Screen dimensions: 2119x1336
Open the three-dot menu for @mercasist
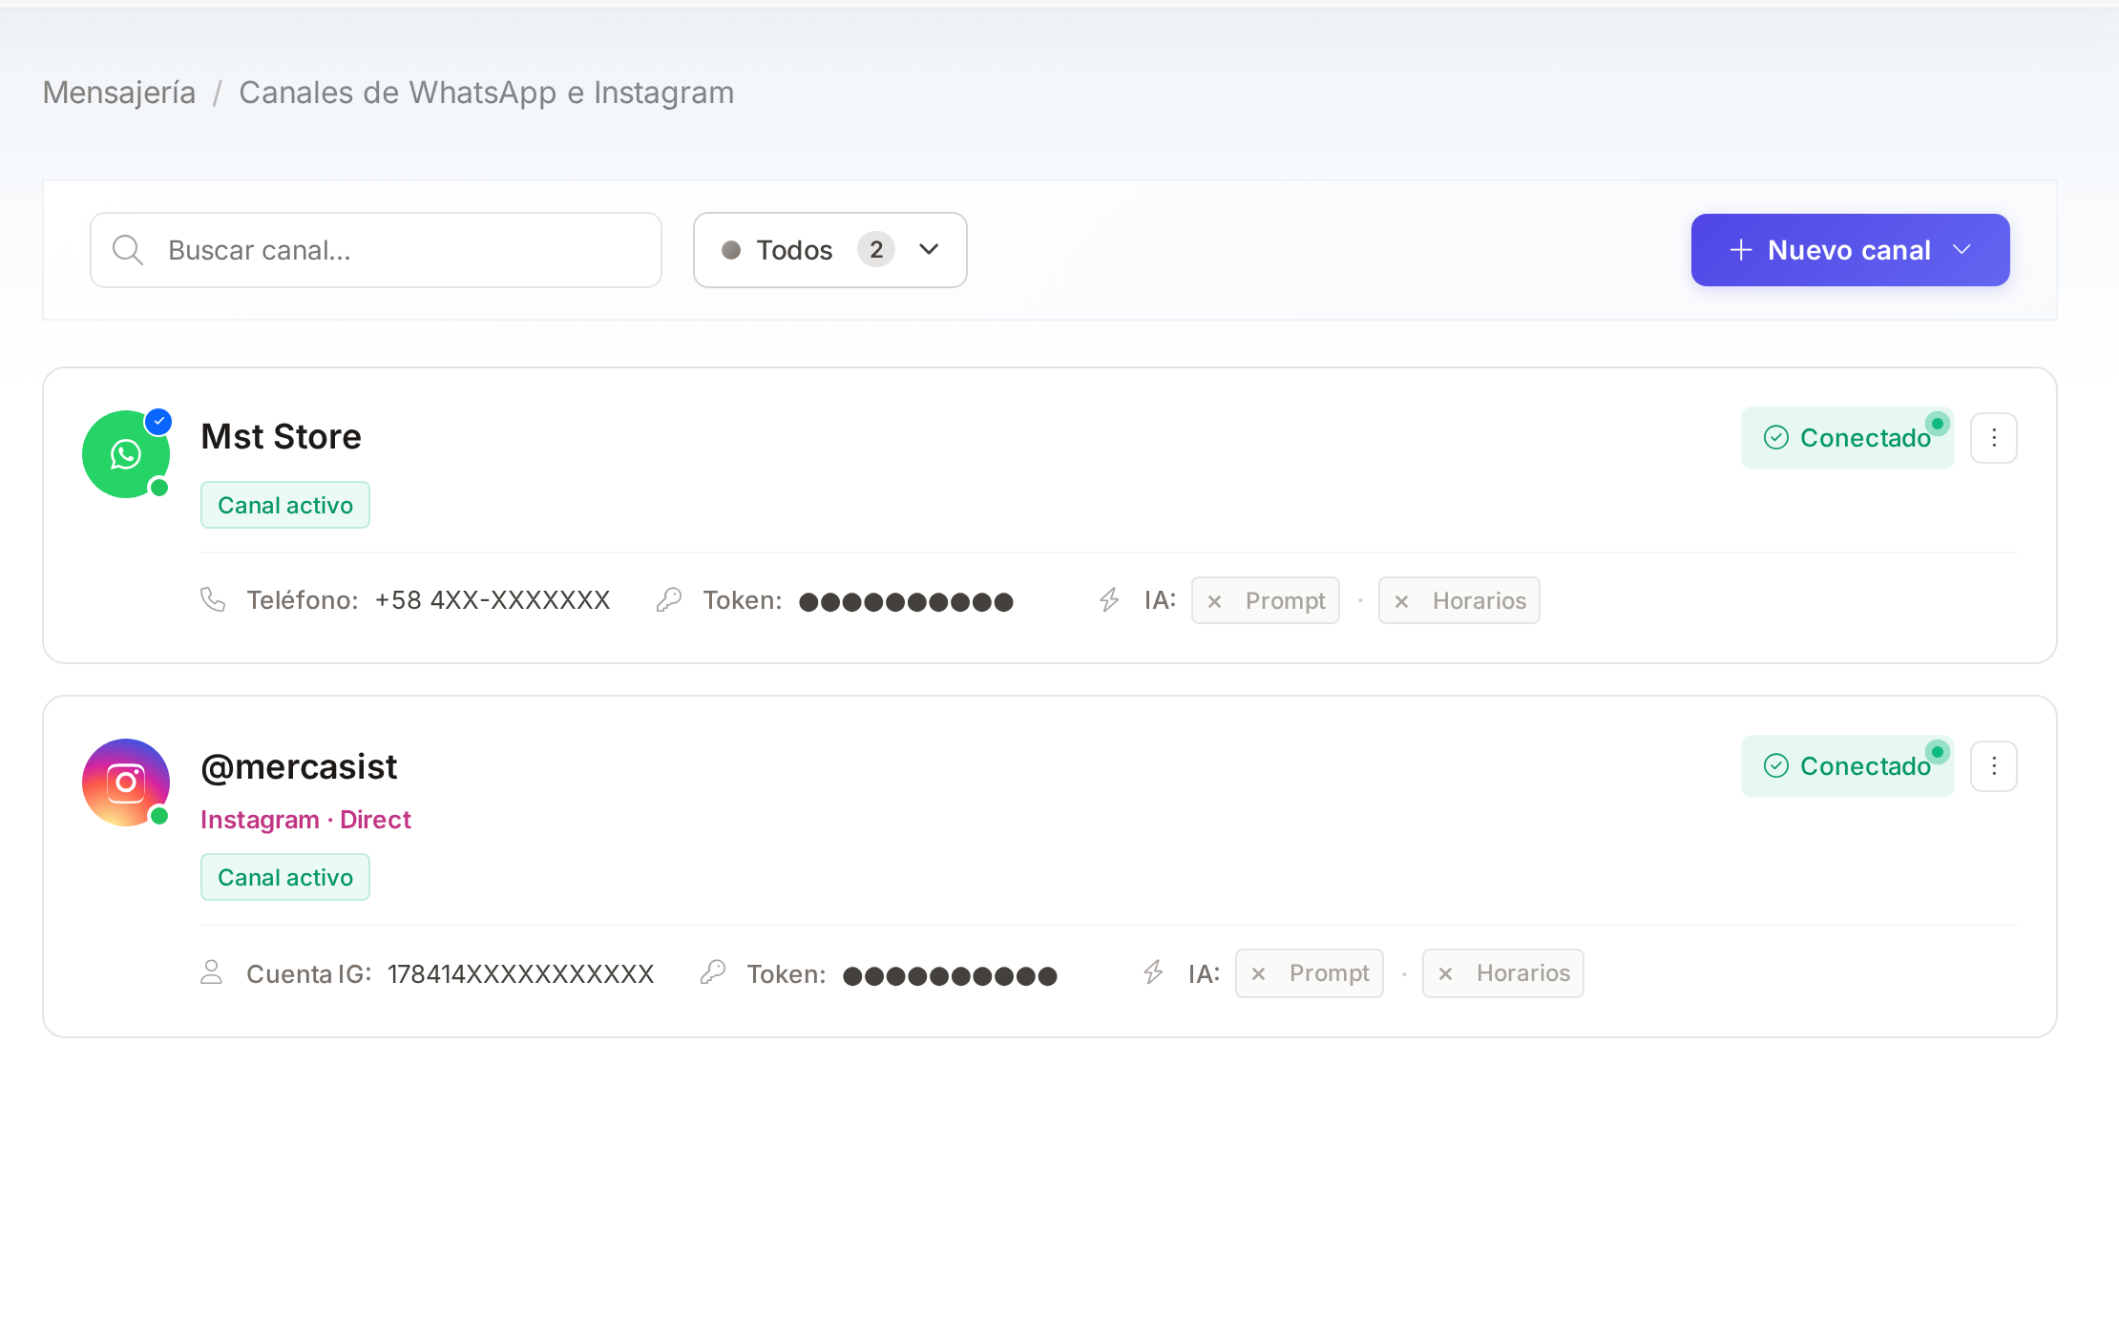(x=1994, y=766)
